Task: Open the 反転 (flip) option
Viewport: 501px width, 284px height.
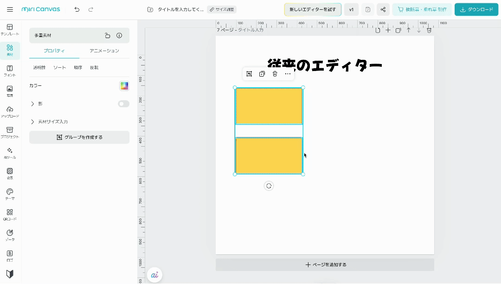Action: 94,68
